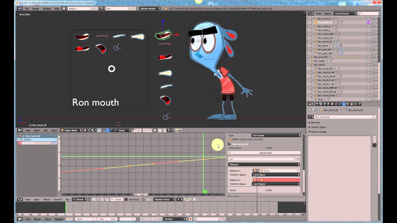Hide Ron_master using its eye icon
This screenshot has width=397, height=223.
[368, 61]
